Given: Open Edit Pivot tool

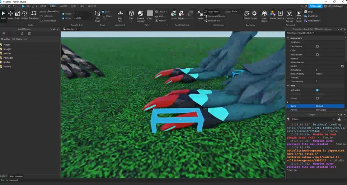Looking at the screenshot, I should 97,16.
